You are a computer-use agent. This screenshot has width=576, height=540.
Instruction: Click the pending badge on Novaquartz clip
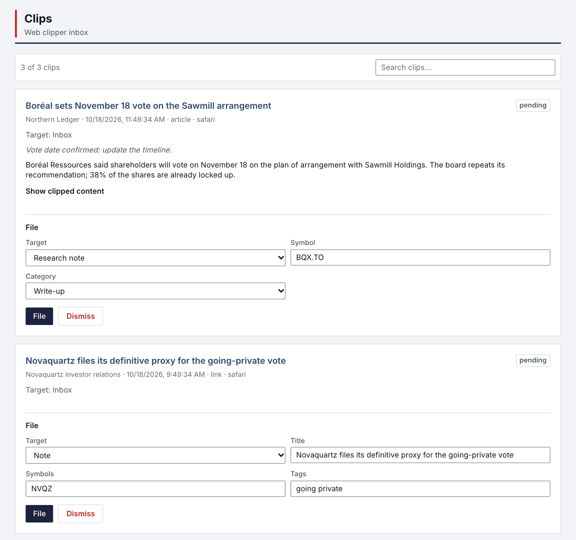point(533,361)
